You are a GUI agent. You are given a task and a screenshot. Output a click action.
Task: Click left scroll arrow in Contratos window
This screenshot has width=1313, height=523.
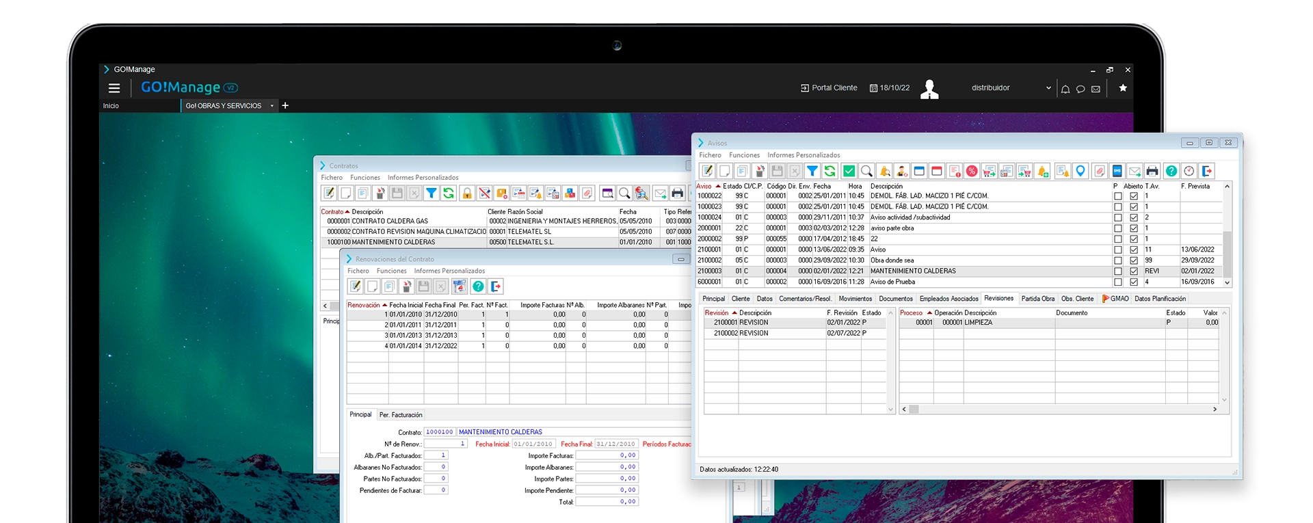tap(325, 306)
